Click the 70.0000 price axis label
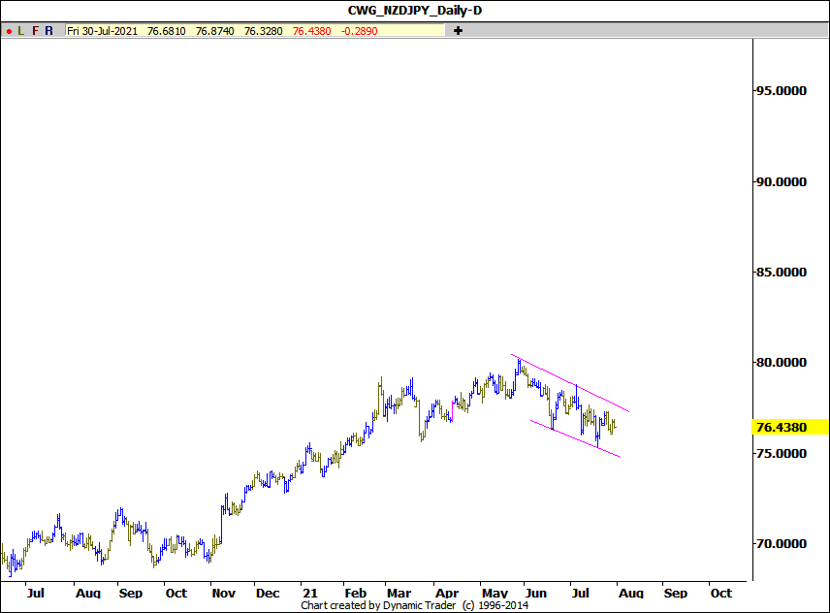830x613 pixels. (782, 544)
